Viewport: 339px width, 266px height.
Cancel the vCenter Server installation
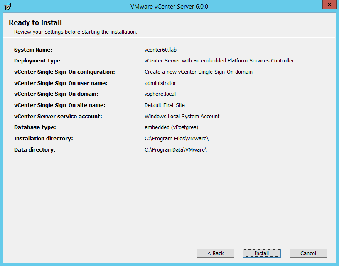pyautogui.click(x=308, y=253)
